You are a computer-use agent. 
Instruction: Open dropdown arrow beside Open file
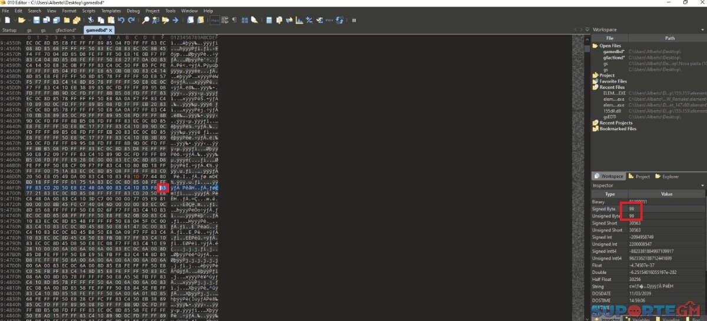28,20
